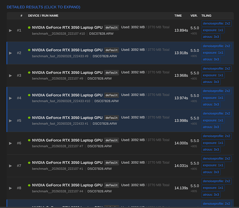Click the VER. column header
Image resolution: width=239 pixels, height=208 pixels.
point(194,16)
